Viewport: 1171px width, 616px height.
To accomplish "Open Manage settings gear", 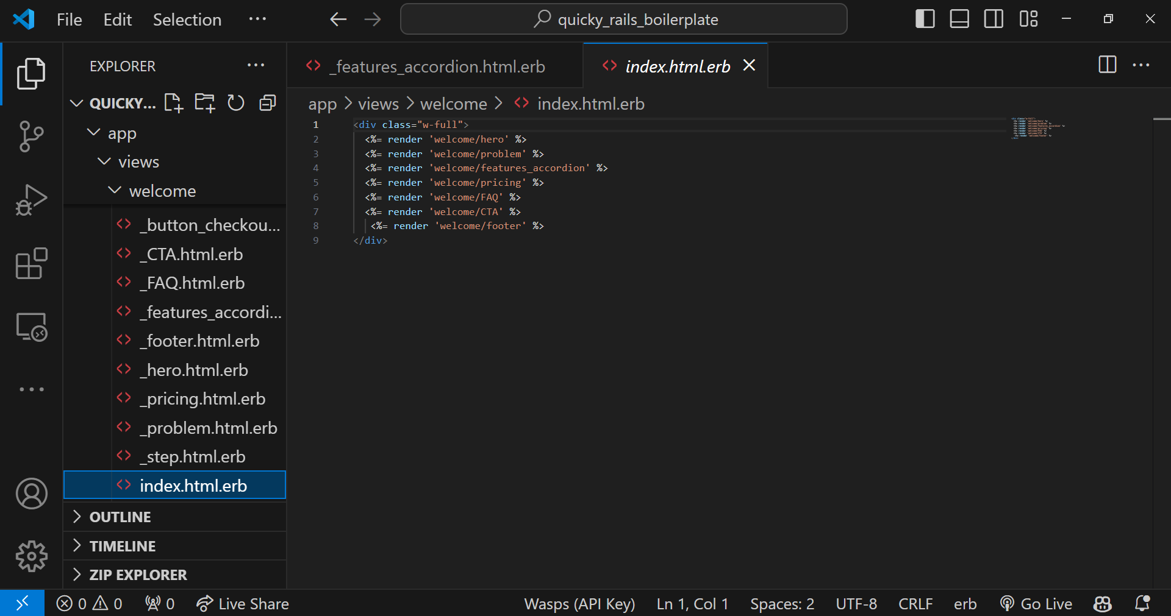I will click(31, 556).
